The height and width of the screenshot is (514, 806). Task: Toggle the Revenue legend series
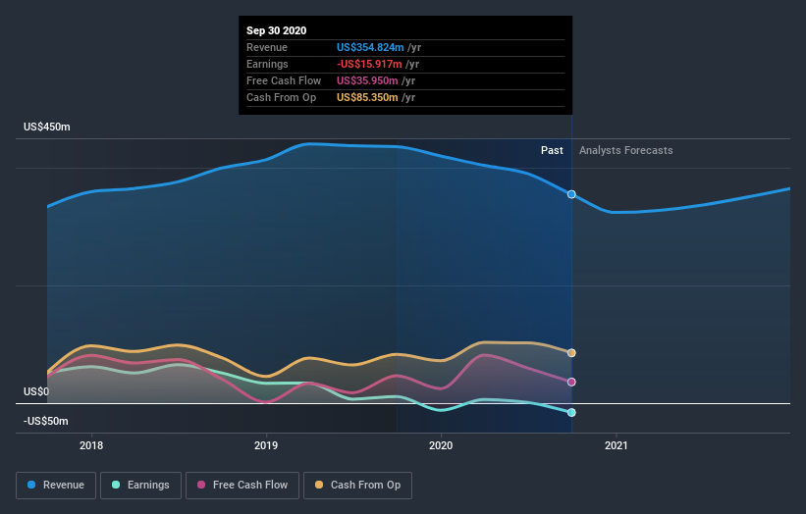coord(56,486)
